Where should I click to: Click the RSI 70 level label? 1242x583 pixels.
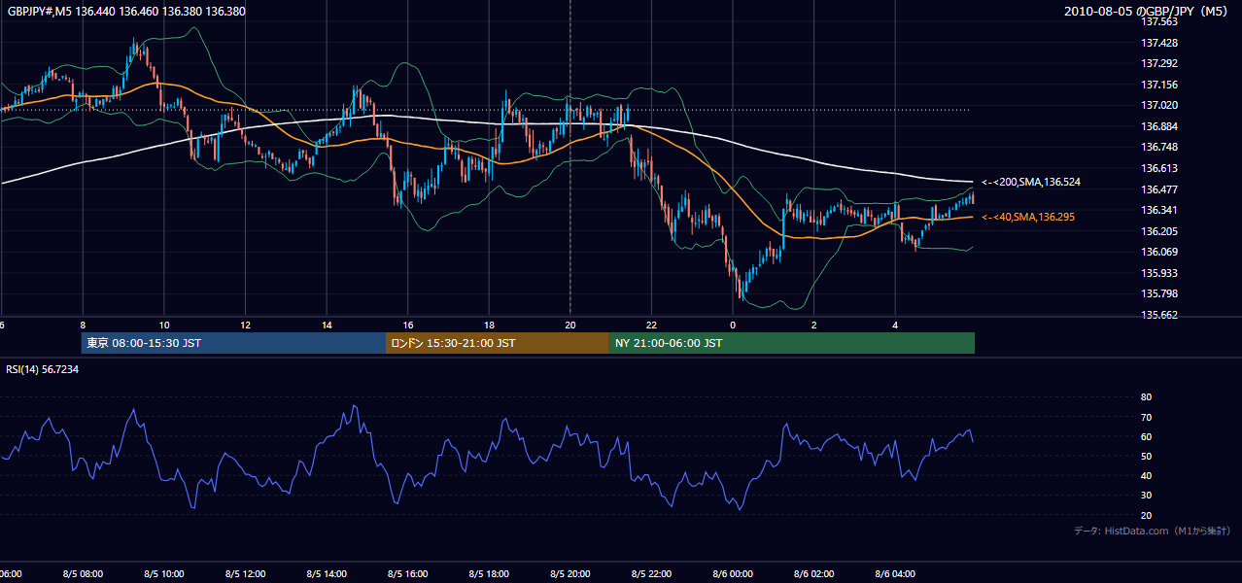[x=1146, y=417]
